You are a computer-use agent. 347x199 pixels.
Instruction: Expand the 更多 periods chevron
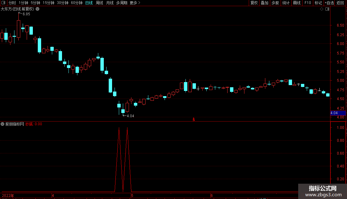[139, 3]
